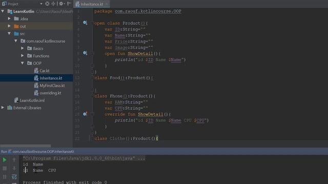Click the scroll-from-source target icon
The height and width of the screenshot is (184, 328).
click(x=47, y=4)
